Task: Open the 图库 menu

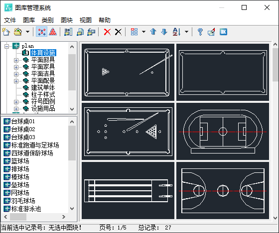Action: (x=29, y=20)
